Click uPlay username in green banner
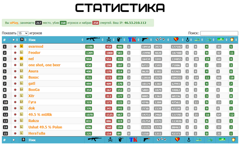This screenshot has height=144, width=239. pos(14,23)
